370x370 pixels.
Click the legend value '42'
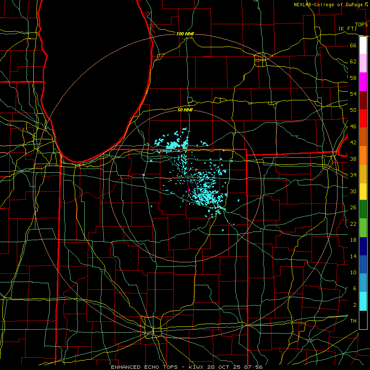[353, 143]
